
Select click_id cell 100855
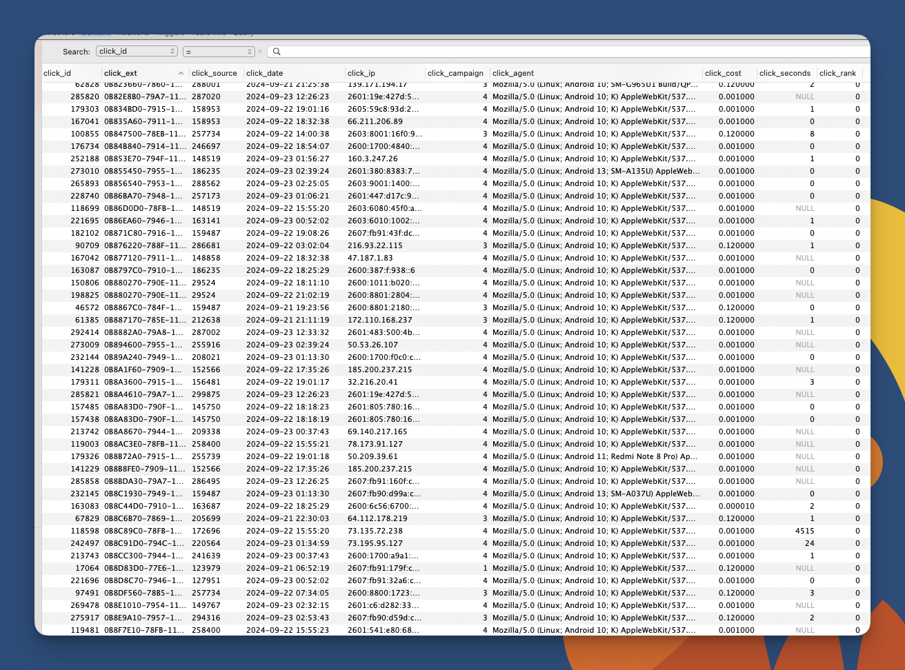click(x=85, y=134)
